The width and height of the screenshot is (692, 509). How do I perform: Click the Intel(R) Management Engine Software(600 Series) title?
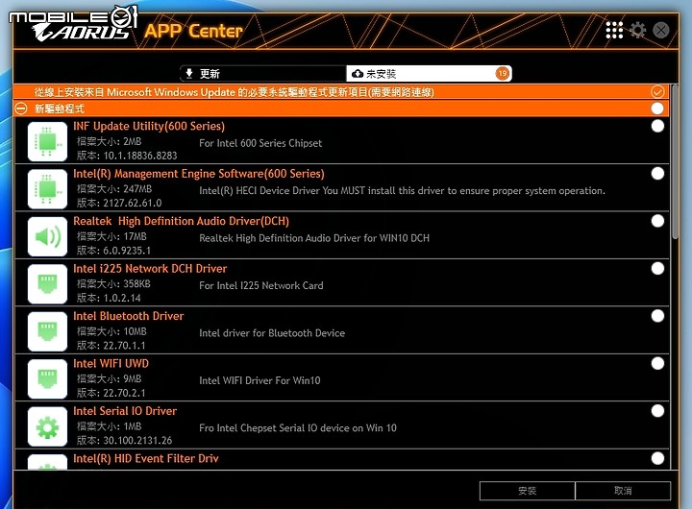tap(199, 174)
